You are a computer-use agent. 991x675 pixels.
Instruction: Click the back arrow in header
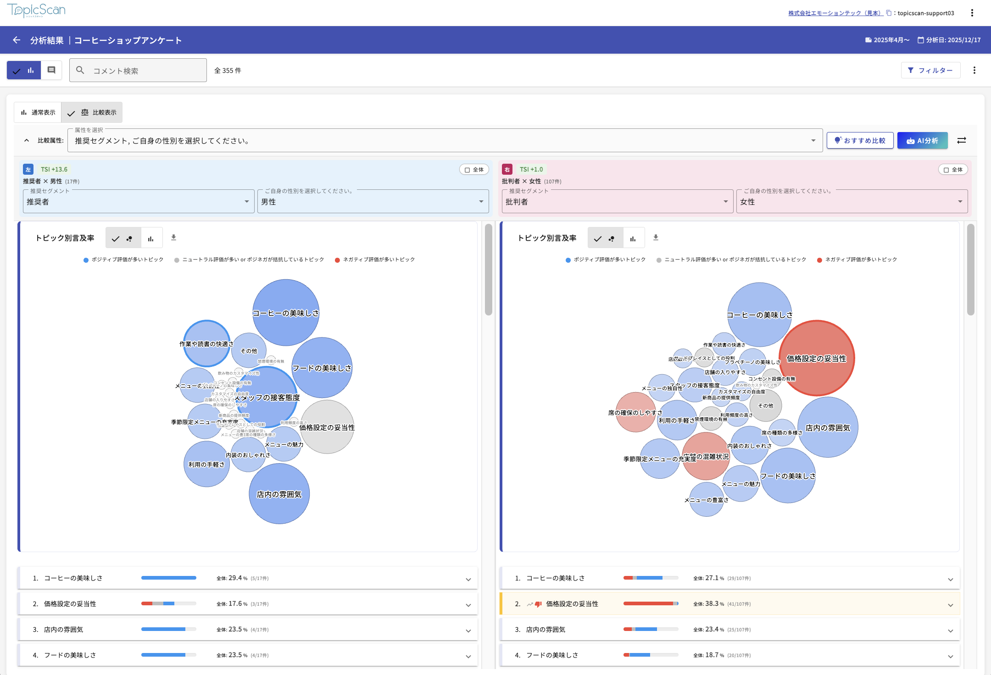[17, 40]
